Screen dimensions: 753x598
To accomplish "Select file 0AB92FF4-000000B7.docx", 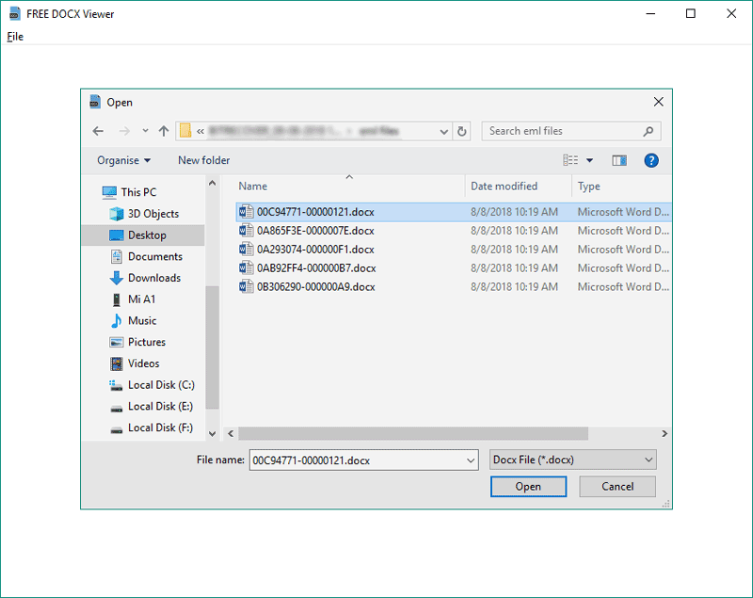I will pos(454,268).
